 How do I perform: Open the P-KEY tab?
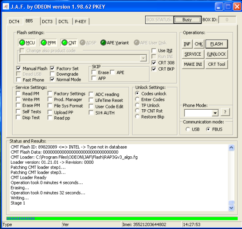[81, 21]
